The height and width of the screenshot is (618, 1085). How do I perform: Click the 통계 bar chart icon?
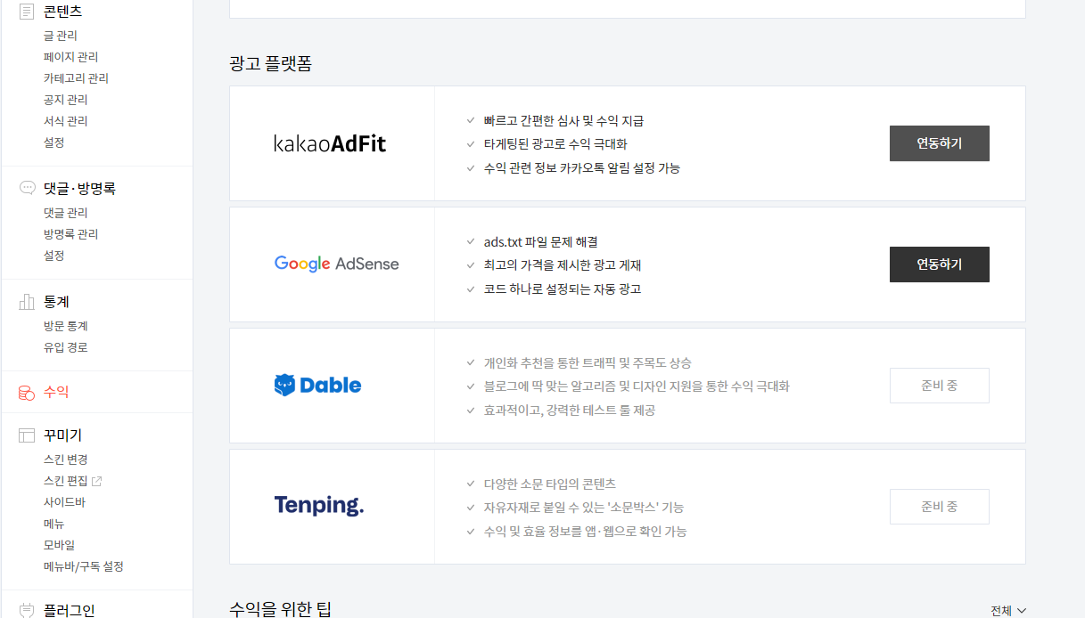coord(27,302)
